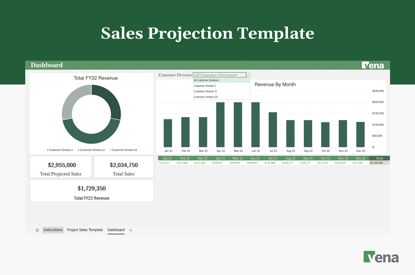
Task: Open the Project Sales Template sheet
Action: pyautogui.click(x=85, y=230)
